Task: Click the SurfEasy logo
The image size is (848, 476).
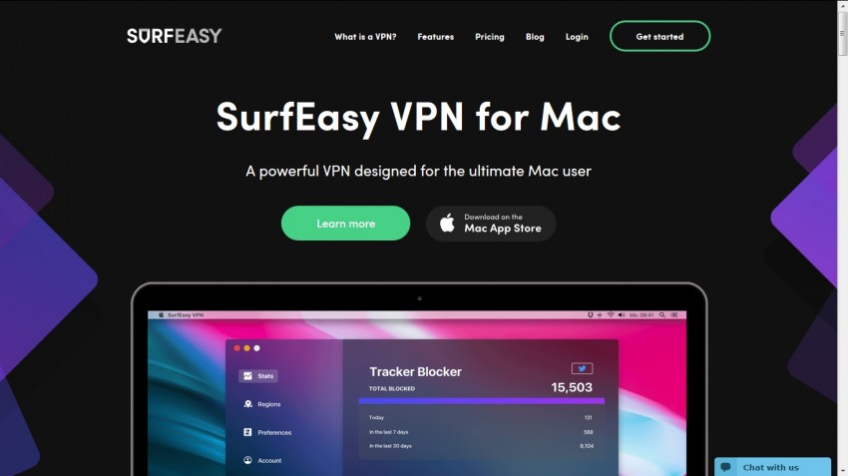Action: pos(175,36)
